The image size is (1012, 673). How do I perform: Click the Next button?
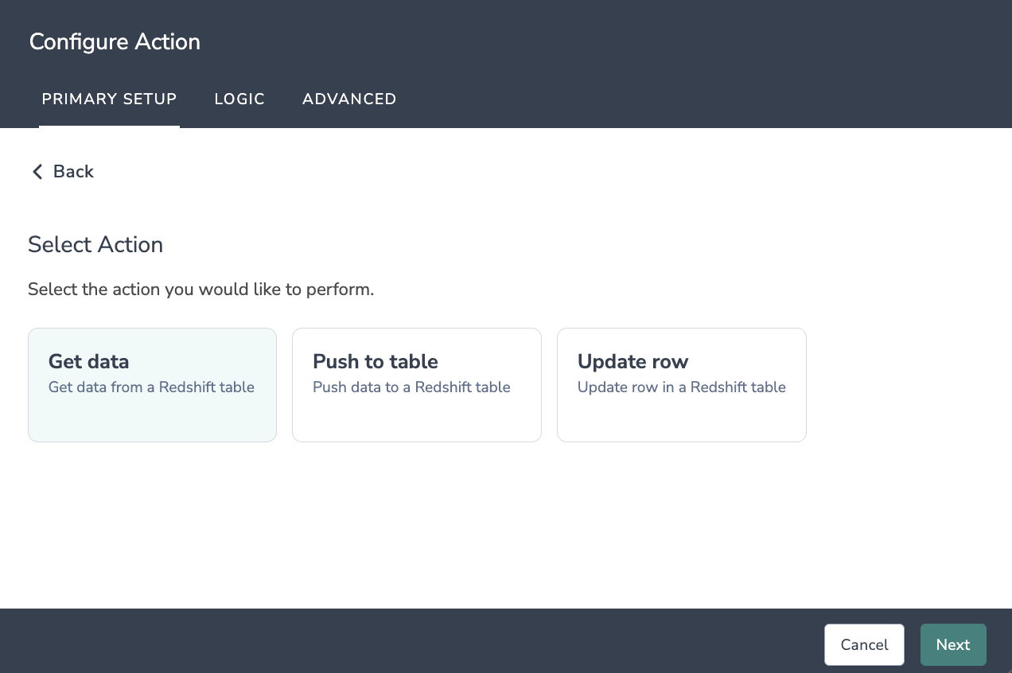952,644
